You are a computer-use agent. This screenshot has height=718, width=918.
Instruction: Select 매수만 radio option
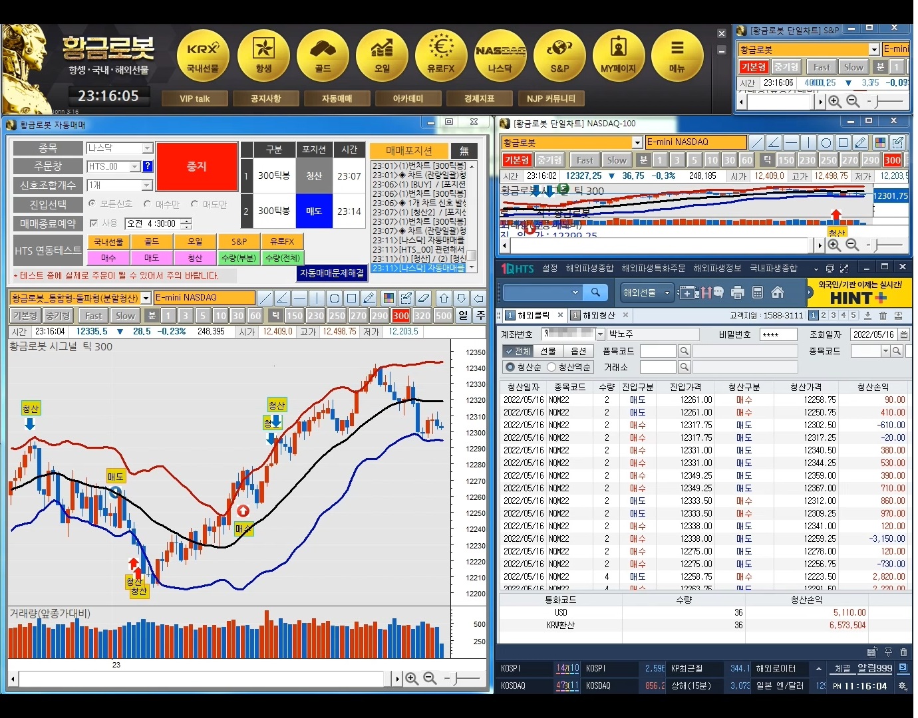[x=147, y=204]
